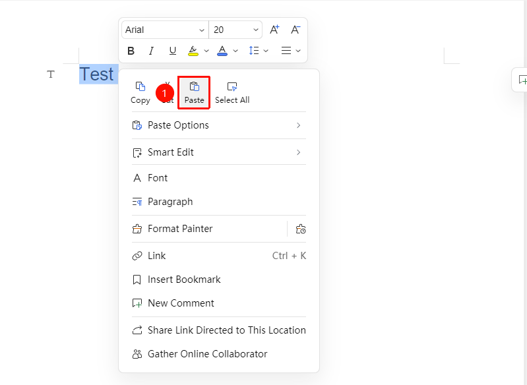Click Select All in context menu
The width and height of the screenshot is (527, 385).
pyautogui.click(x=232, y=93)
